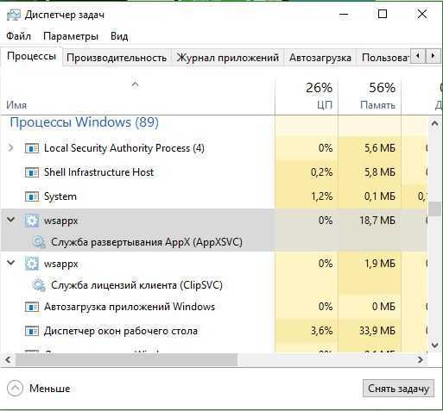Click the Автозагрузка приложений Windows process icon
443x411 pixels.
(x=32, y=307)
